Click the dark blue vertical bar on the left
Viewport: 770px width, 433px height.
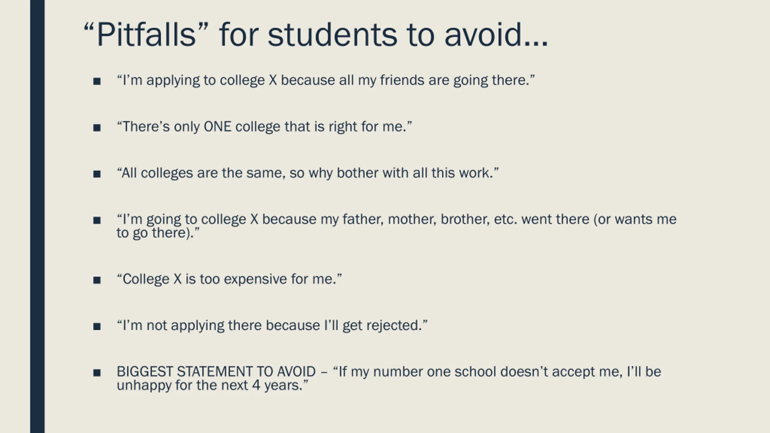[x=37, y=216]
